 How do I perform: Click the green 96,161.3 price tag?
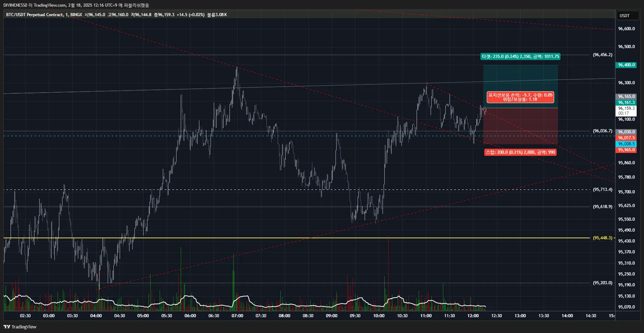tap(626, 102)
